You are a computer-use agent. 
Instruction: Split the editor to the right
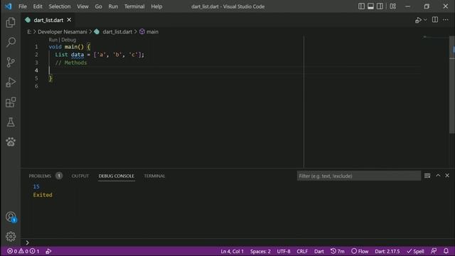[x=434, y=20]
